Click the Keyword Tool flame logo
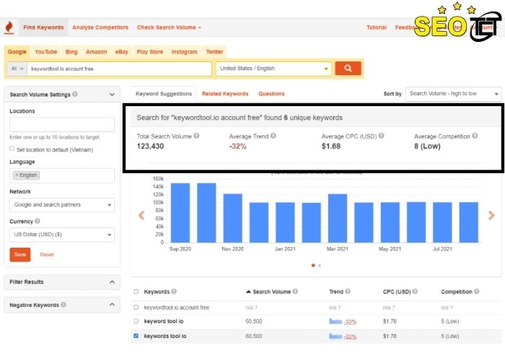The width and height of the screenshot is (505, 361). coord(9,27)
